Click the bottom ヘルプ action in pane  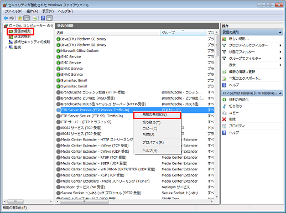pos(234,133)
